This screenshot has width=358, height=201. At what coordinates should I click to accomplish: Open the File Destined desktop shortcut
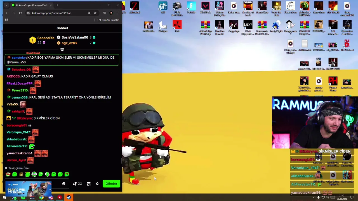(347, 46)
